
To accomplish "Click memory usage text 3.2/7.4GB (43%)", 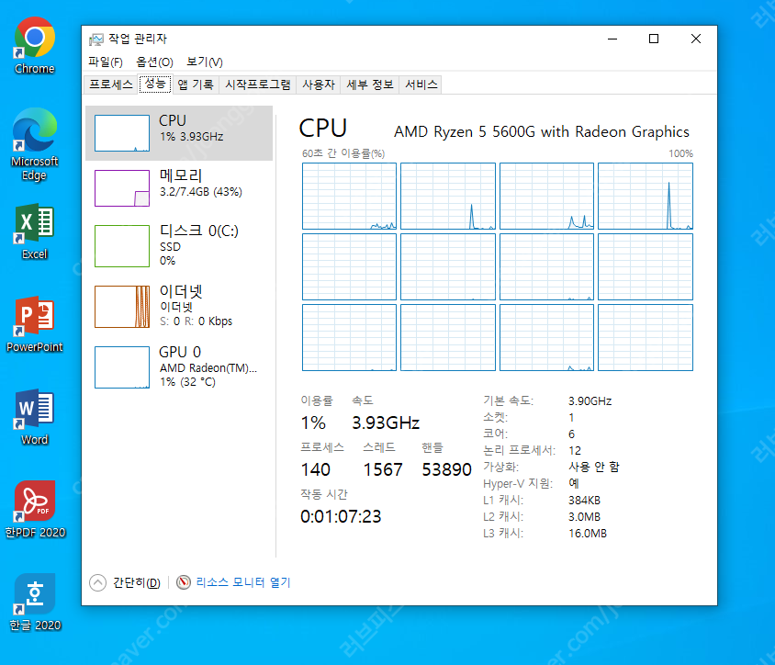I will 201,192.
